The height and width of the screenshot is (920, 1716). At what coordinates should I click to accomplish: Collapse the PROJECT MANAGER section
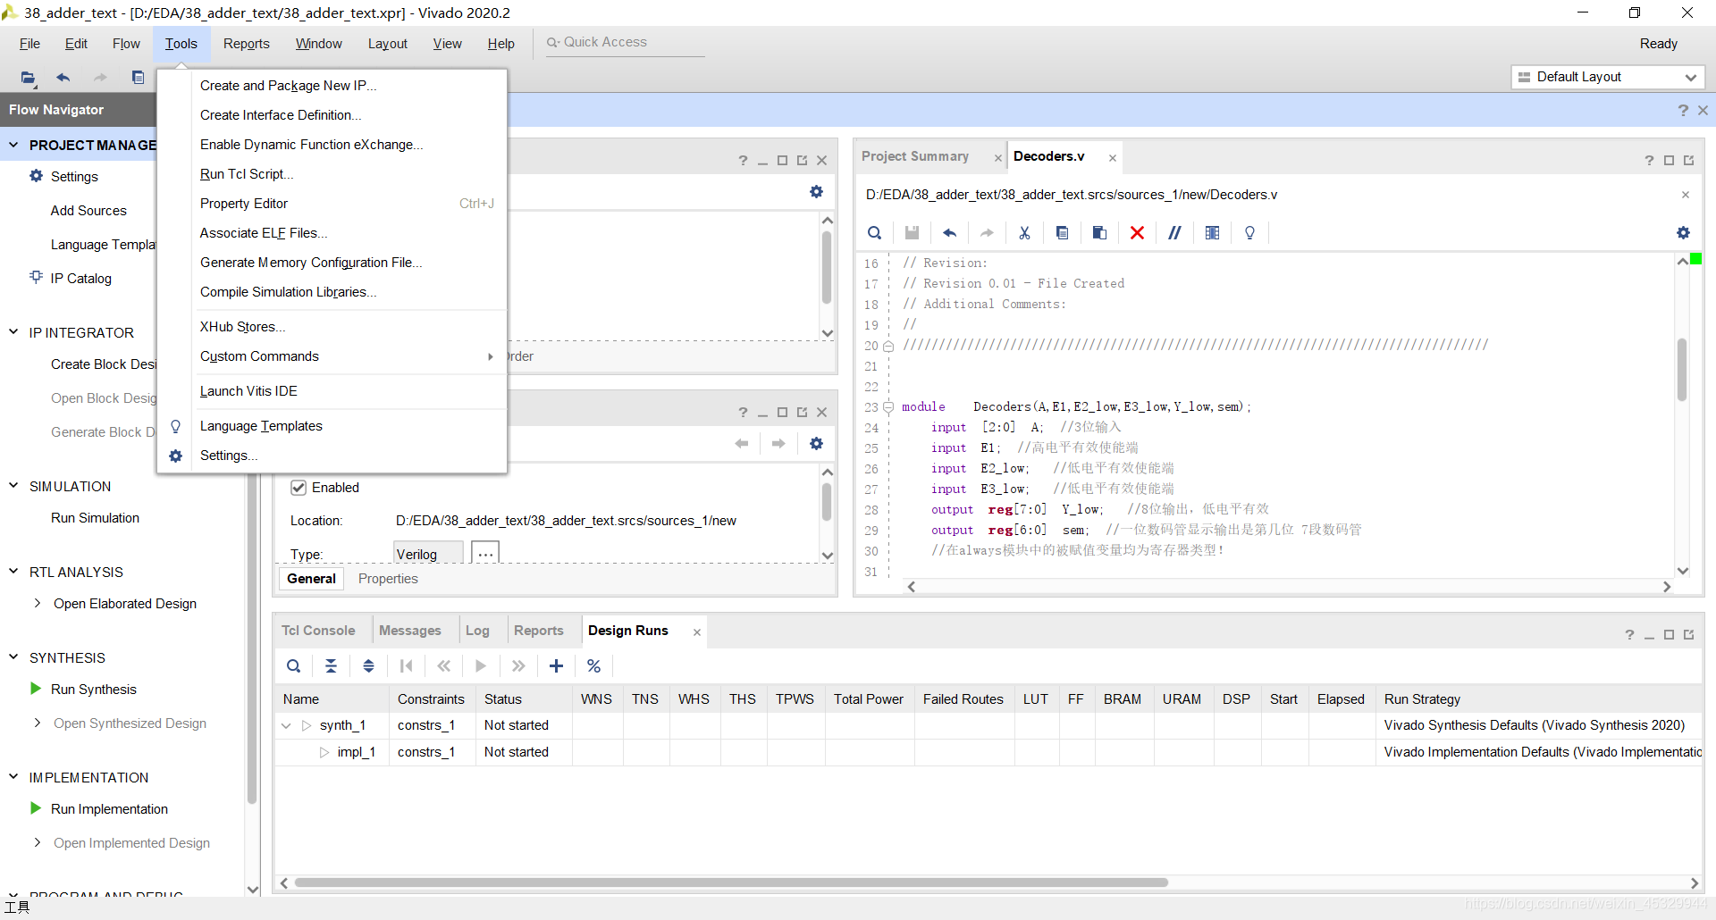13,145
